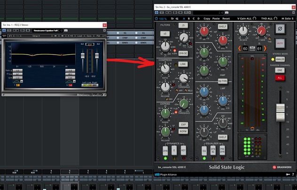Viewport: 297px width, 190px height.
Task: Click the SSL plugin power bypass icon
Action: pyautogui.click(x=157, y=18)
